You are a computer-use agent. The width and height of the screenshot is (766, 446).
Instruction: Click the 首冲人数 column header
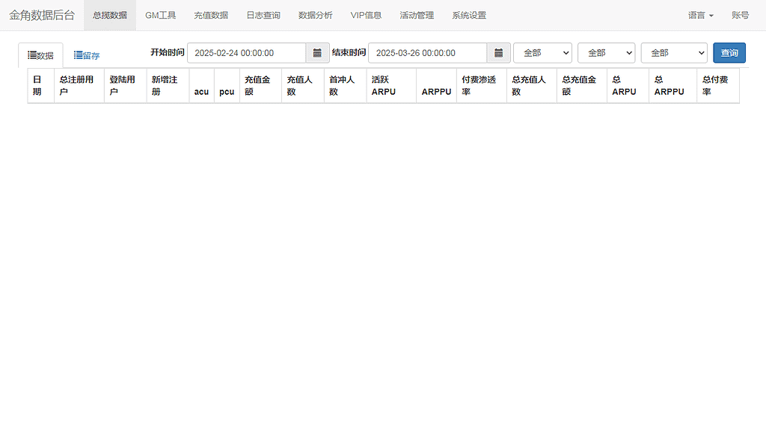pos(346,85)
